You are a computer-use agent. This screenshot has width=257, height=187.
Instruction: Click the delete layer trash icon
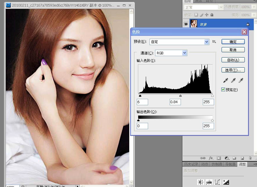tap(250, 158)
